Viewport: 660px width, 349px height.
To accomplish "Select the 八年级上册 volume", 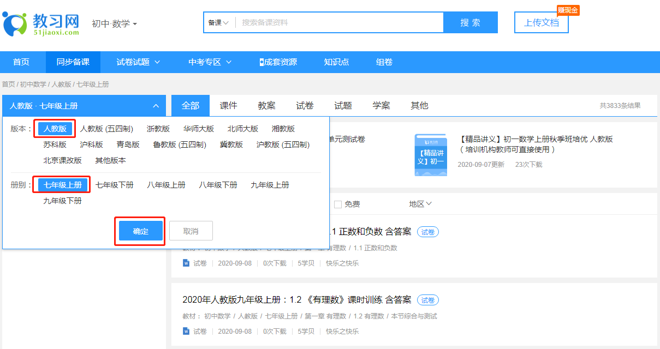I will 167,185.
